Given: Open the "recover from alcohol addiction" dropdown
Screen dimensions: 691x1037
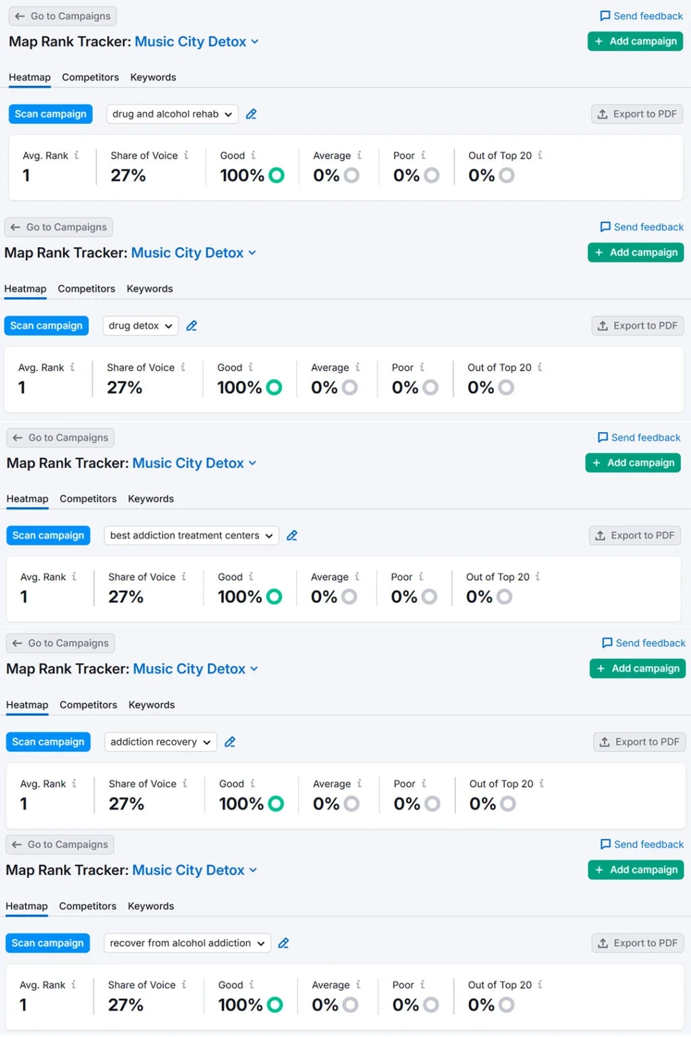Looking at the screenshot, I should click(187, 943).
